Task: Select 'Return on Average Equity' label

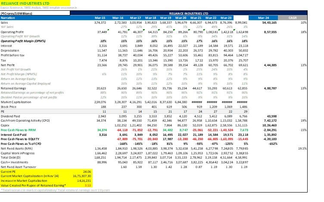Action: [x=18, y=79]
